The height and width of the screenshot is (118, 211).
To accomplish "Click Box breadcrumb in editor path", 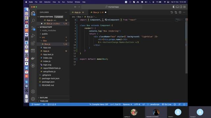I will coord(79,17).
